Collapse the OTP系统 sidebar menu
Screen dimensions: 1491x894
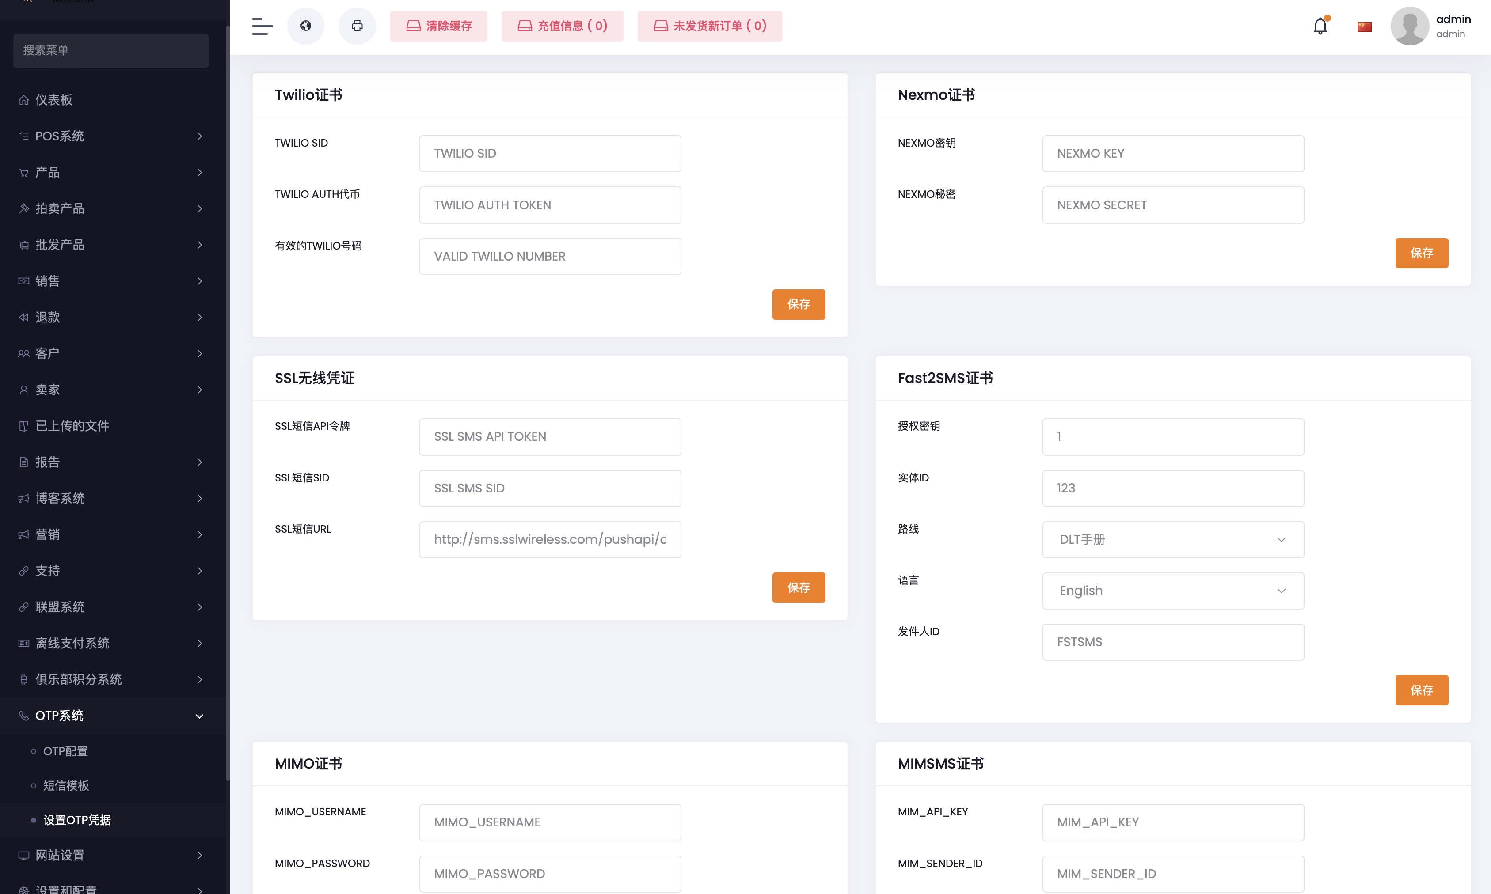pos(111,716)
